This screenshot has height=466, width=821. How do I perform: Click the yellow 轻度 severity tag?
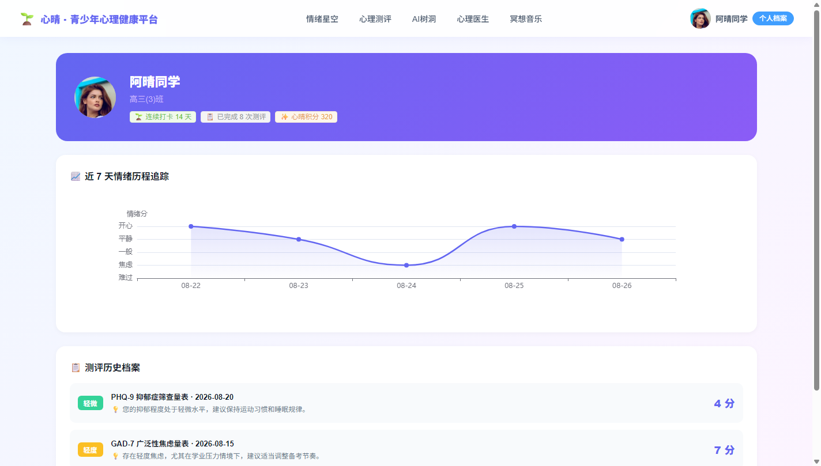click(x=91, y=450)
